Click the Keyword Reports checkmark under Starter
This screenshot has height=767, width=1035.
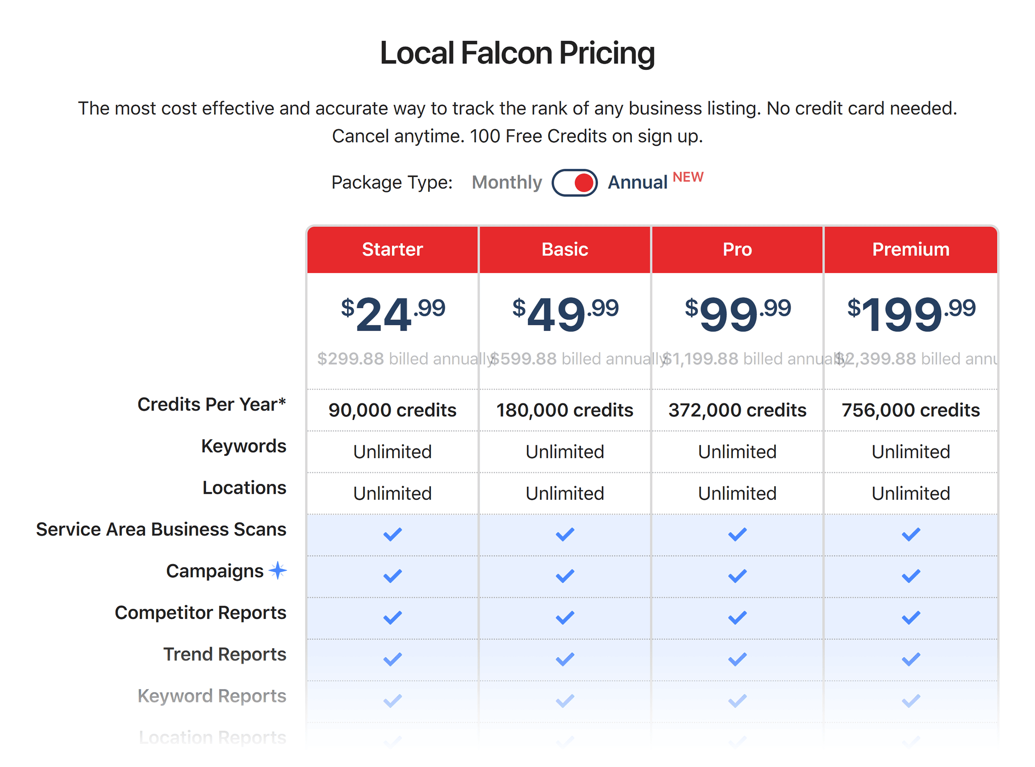[x=392, y=699]
